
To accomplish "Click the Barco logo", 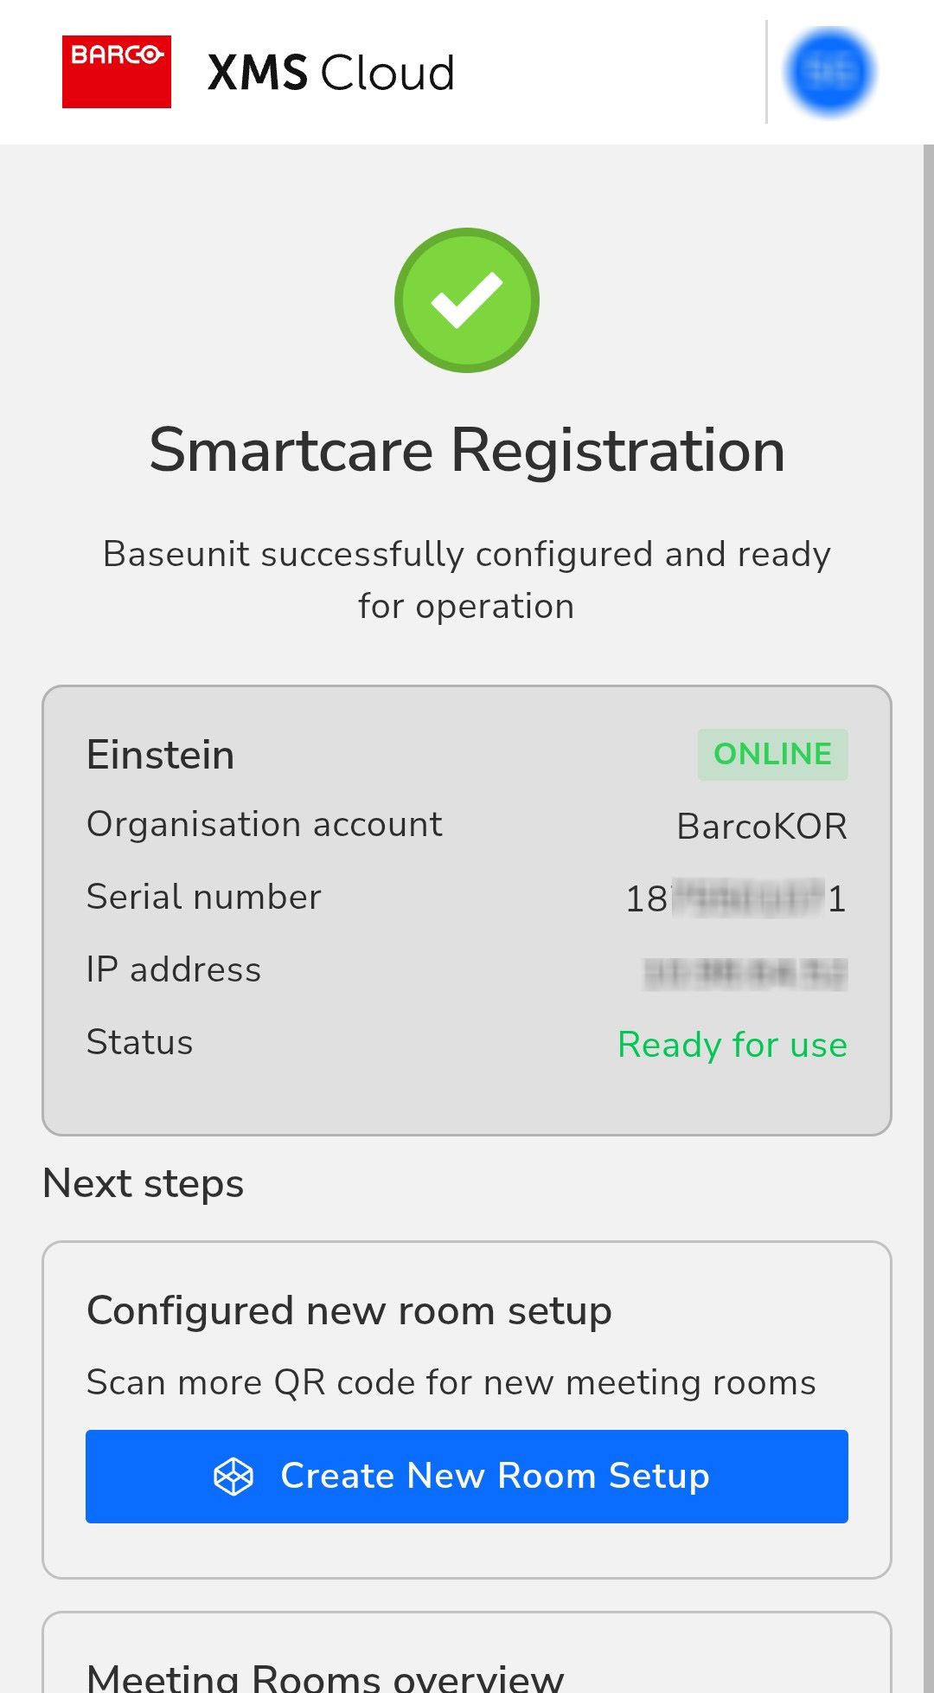I will coord(116,72).
